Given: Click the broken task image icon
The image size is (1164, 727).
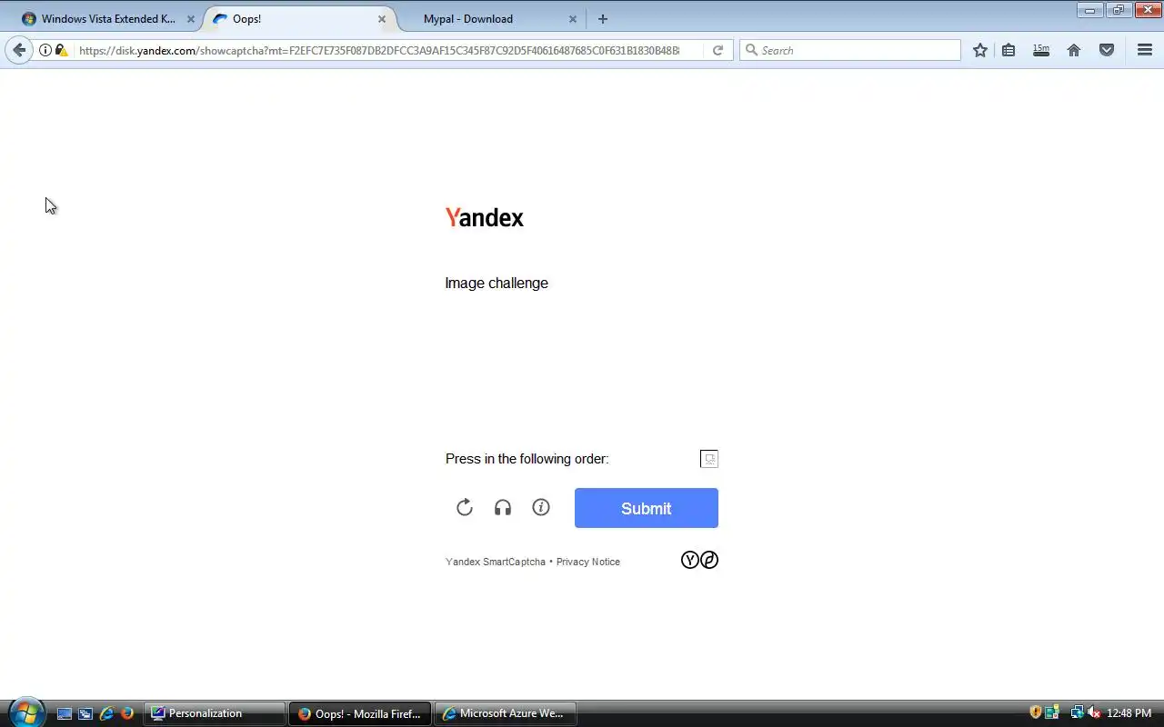Looking at the screenshot, I should pyautogui.click(x=709, y=459).
